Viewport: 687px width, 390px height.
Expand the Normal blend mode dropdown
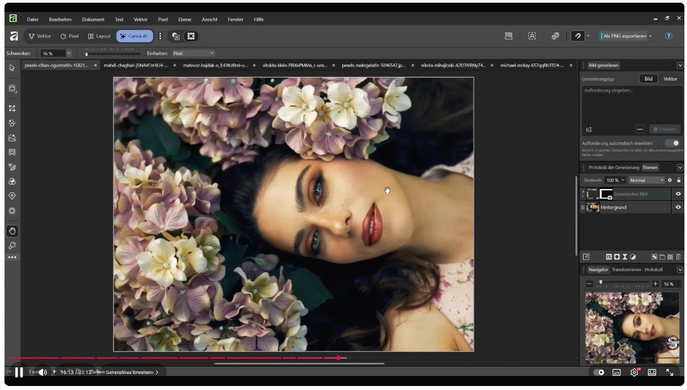click(646, 180)
